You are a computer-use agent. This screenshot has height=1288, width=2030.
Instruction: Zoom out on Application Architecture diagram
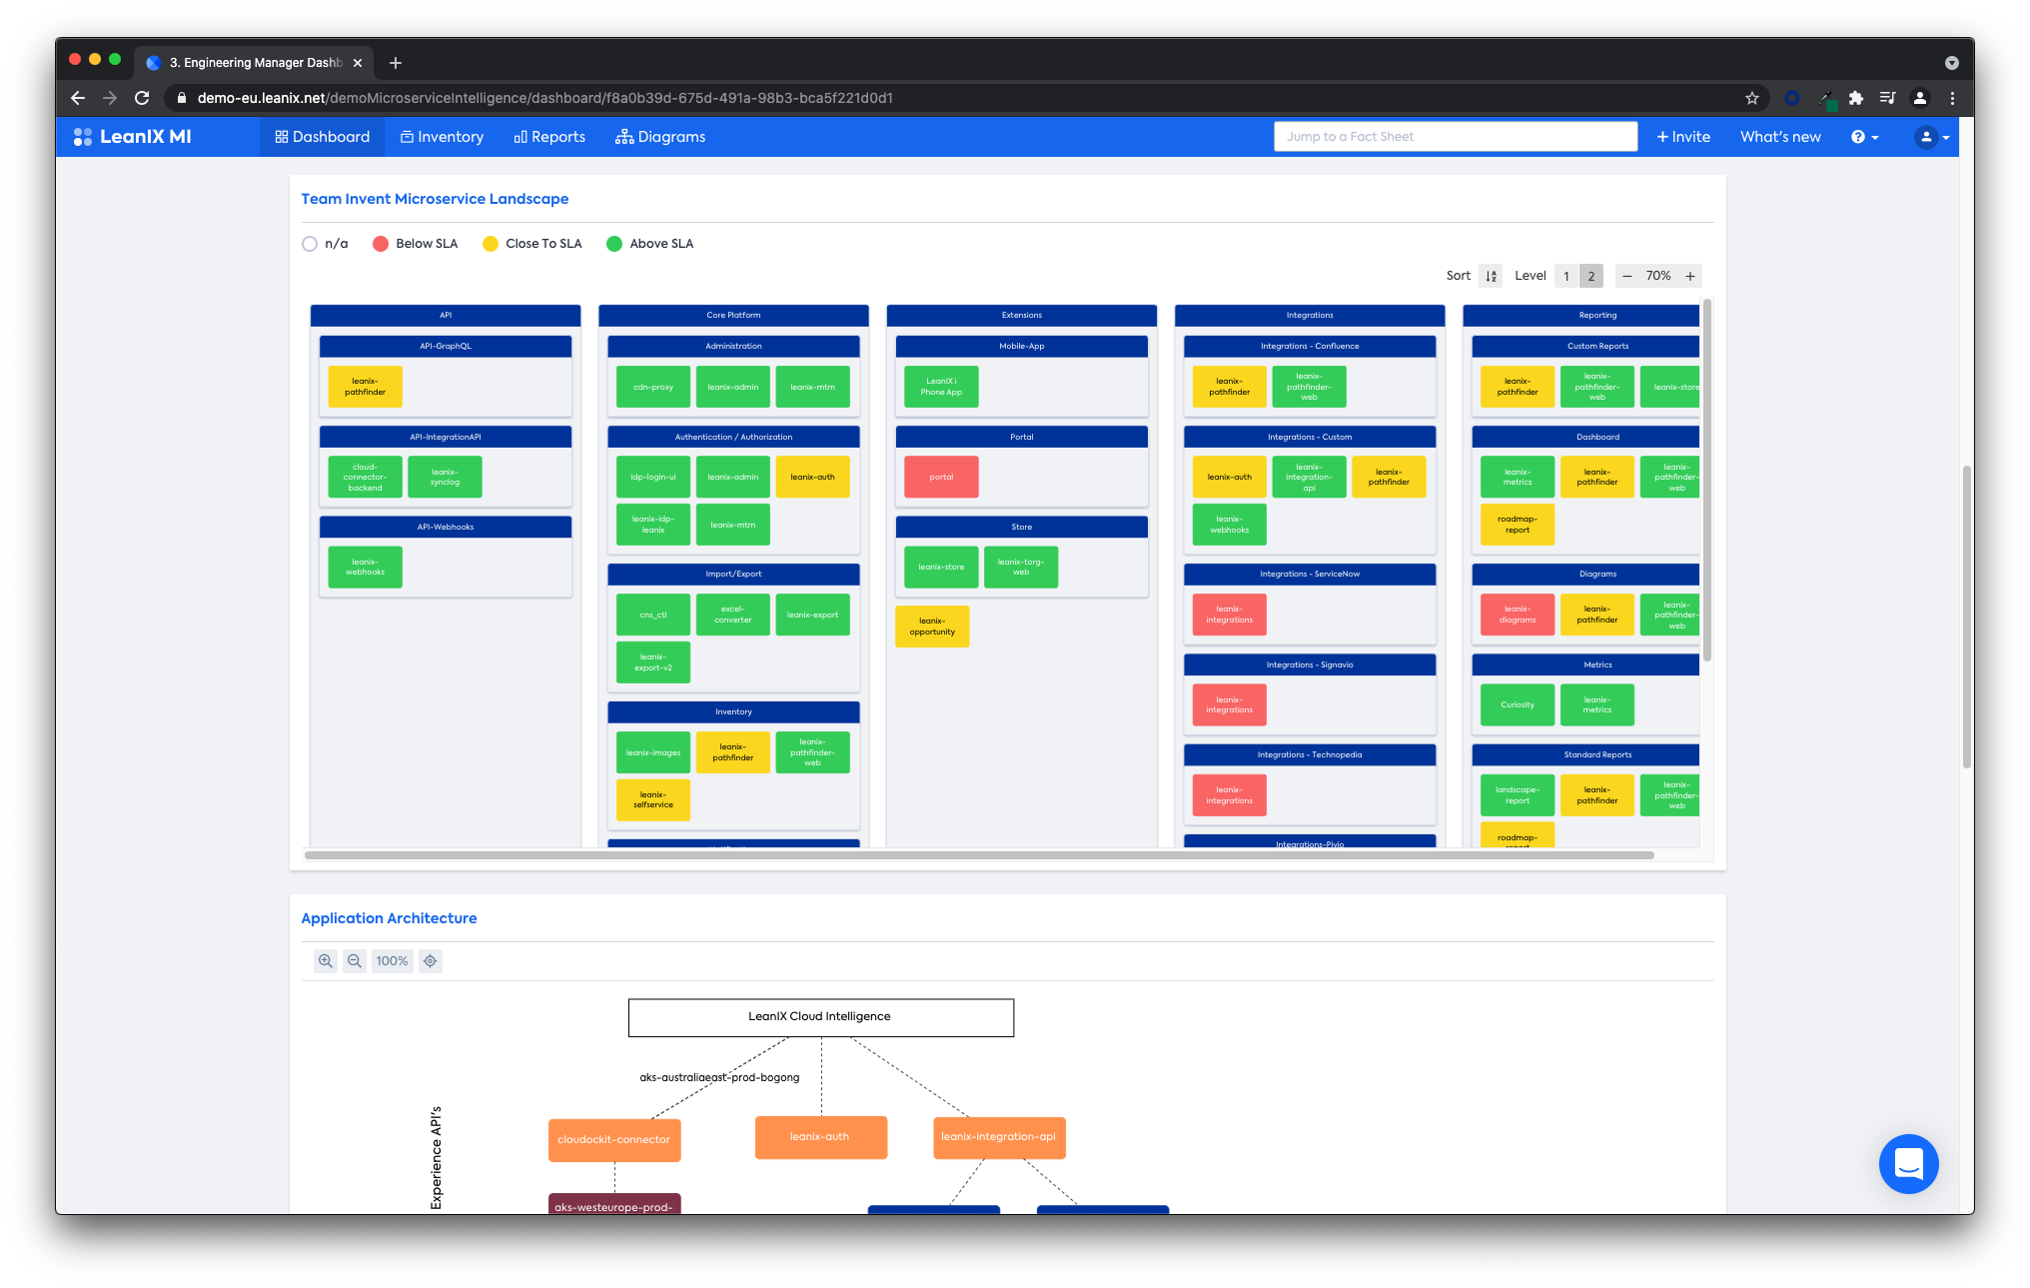[x=355, y=961]
